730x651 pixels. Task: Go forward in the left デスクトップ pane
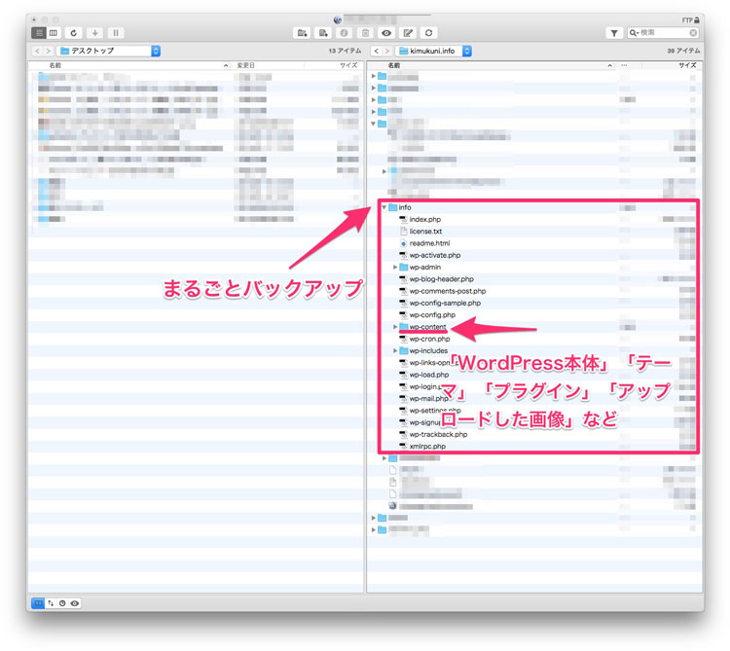(x=48, y=51)
